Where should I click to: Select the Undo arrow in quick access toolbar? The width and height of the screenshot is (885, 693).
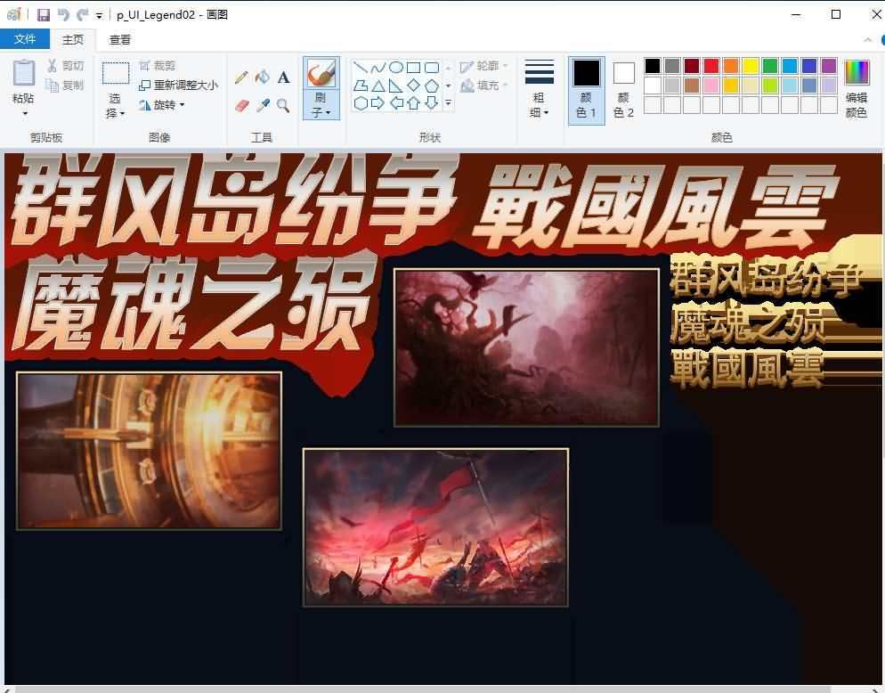(62, 14)
